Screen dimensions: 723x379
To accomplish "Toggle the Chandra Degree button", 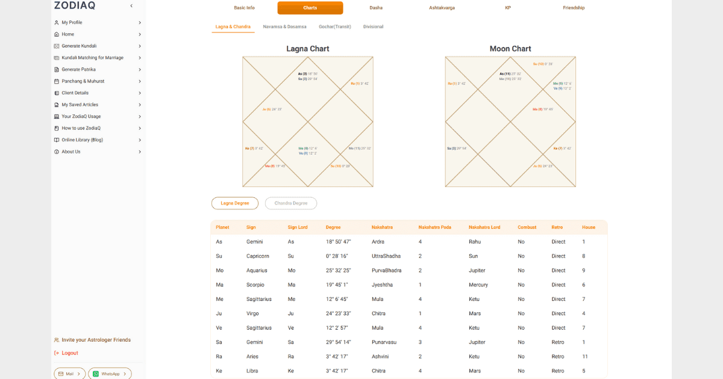I will (291, 203).
